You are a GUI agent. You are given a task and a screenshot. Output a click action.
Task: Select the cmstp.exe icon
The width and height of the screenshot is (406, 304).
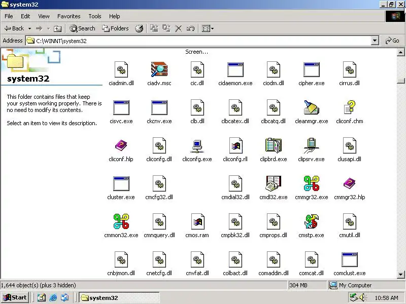pos(311,221)
